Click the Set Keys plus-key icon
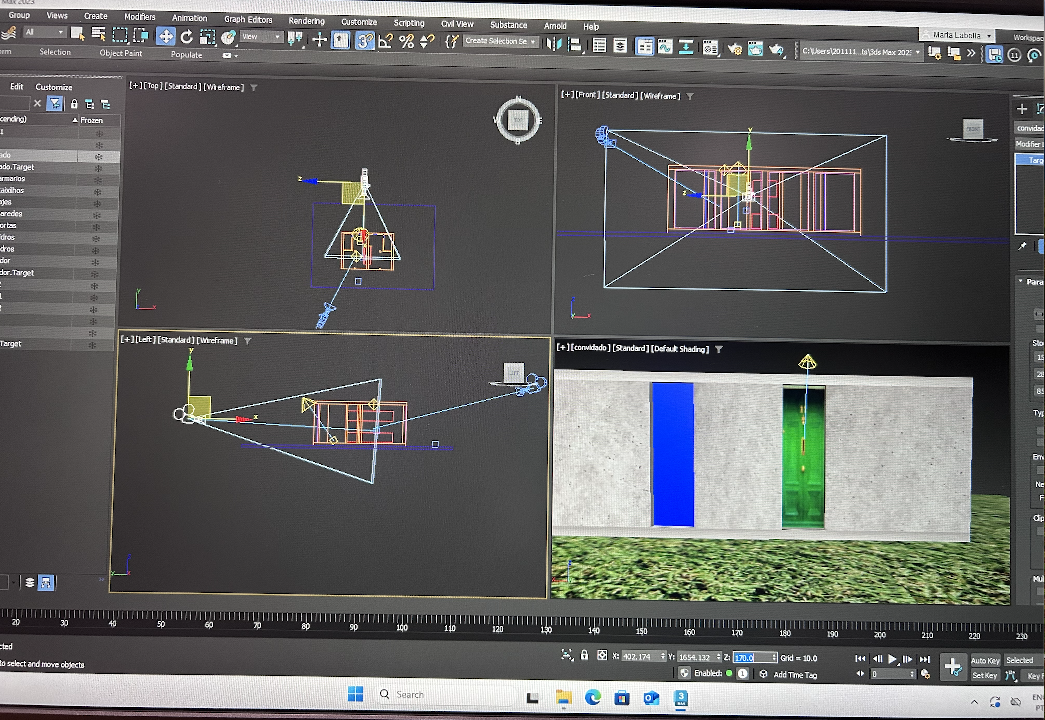The image size is (1045, 720). click(x=953, y=666)
